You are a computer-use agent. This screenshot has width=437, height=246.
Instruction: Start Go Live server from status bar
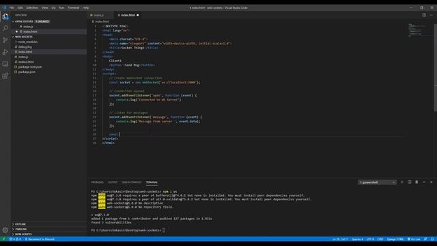(x=414, y=239)
